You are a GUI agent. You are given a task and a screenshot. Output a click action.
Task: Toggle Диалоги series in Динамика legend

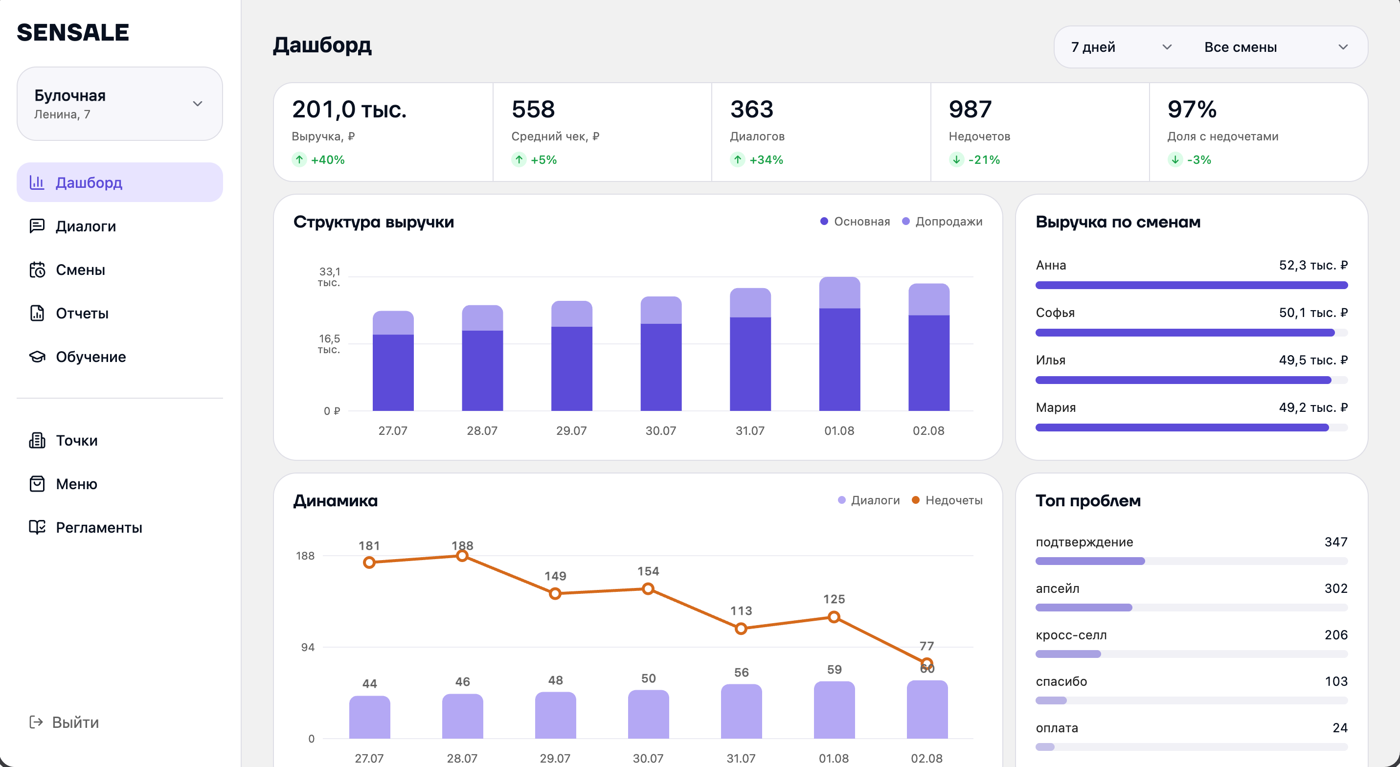tap(868, 500)
